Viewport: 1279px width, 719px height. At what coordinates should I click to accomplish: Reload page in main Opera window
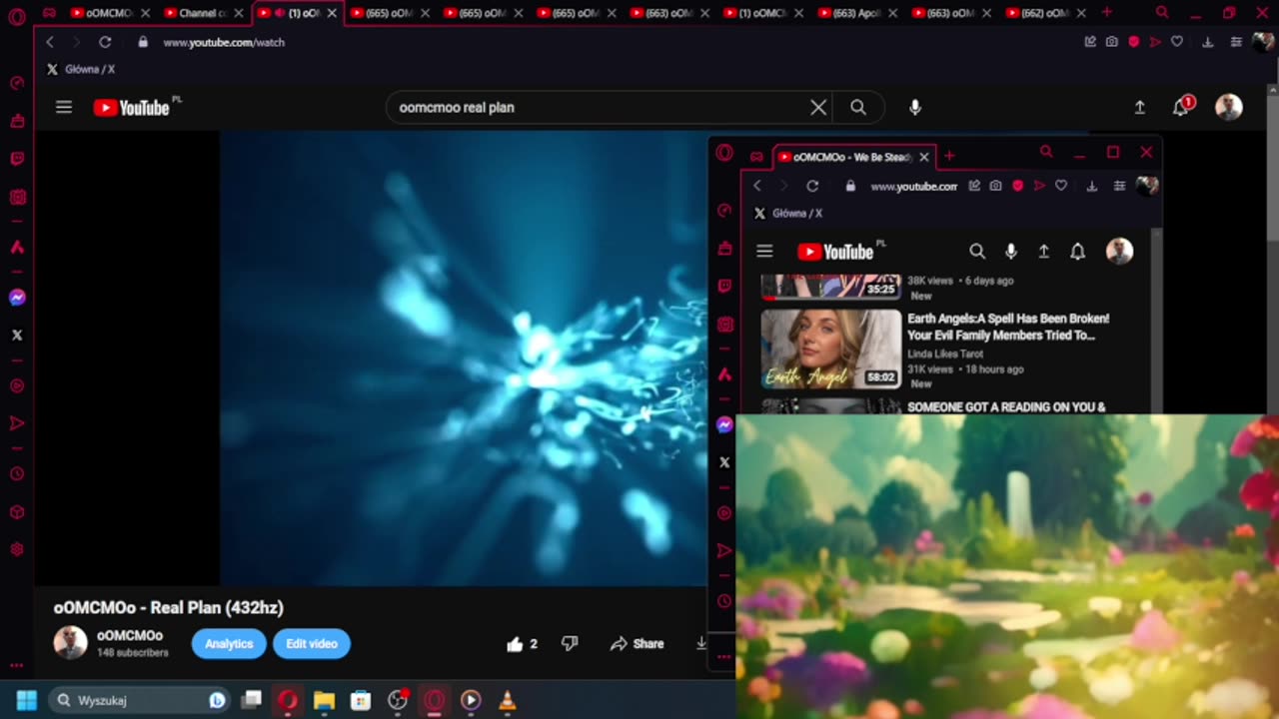coord(105,42)
